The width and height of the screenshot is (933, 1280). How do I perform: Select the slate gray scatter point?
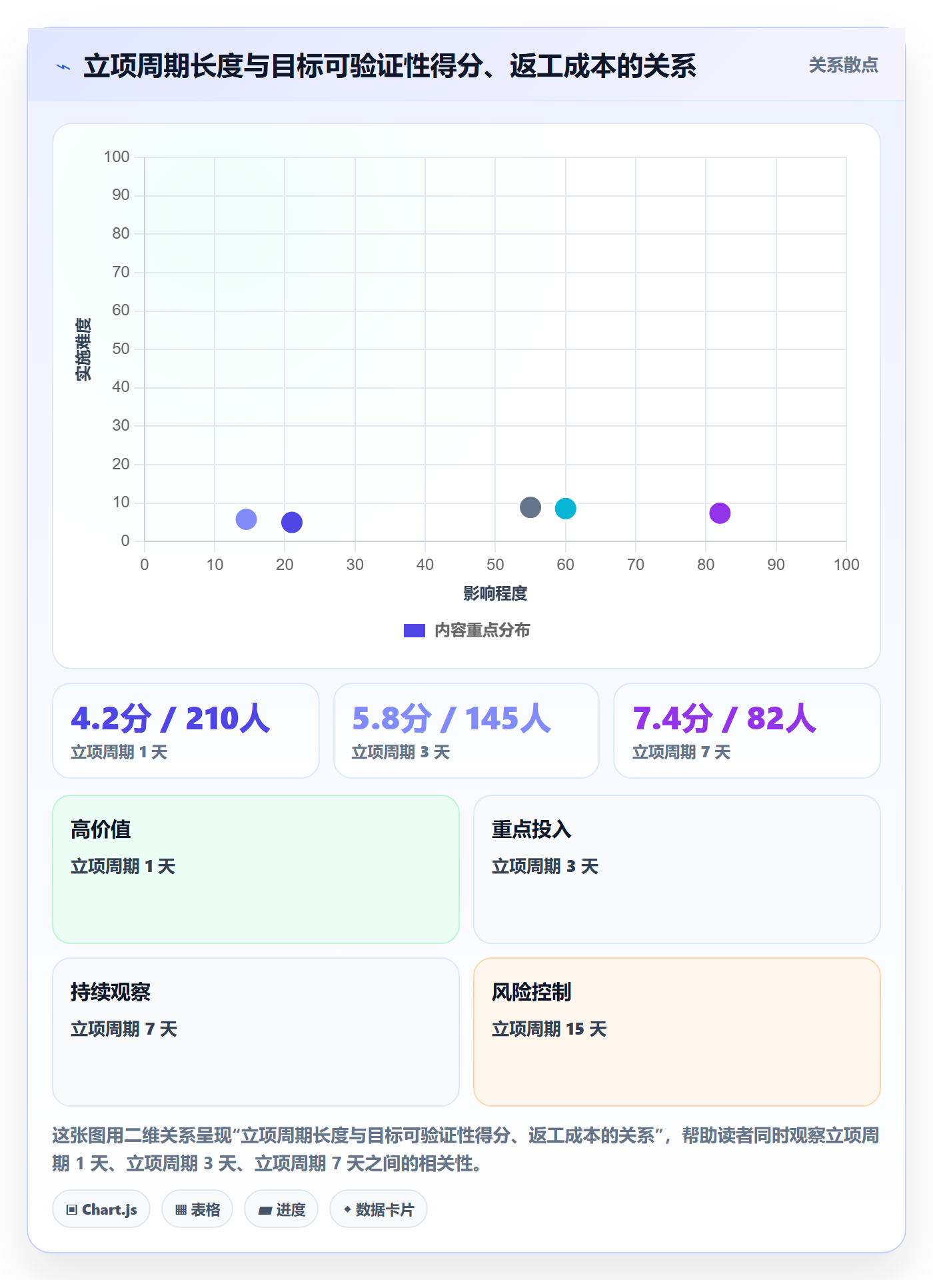pos(530,507)
